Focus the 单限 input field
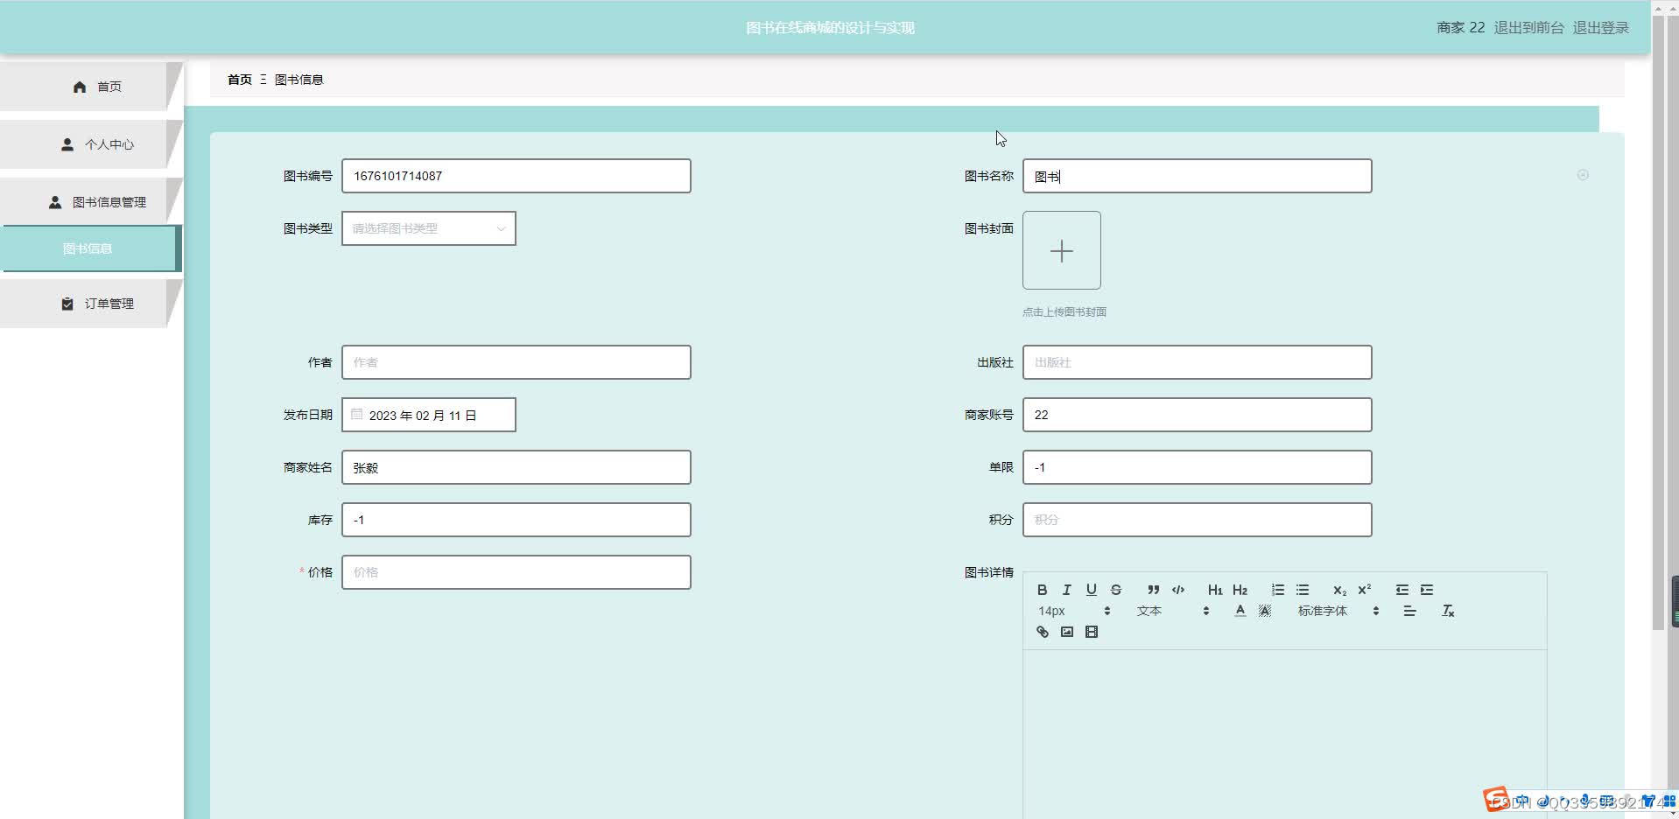This screenshot has width=1679, height=819. click(1198, 467)
